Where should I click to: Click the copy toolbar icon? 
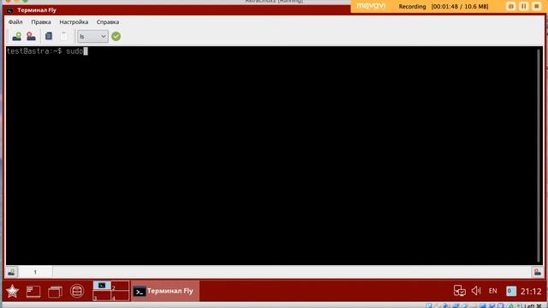49,36
